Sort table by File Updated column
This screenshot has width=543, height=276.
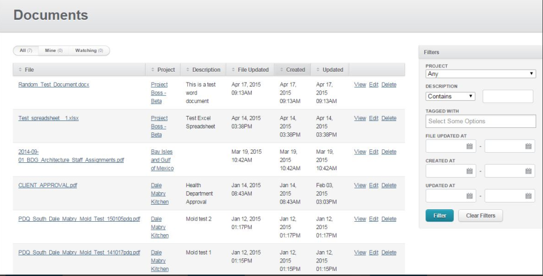tap(250, 70)
